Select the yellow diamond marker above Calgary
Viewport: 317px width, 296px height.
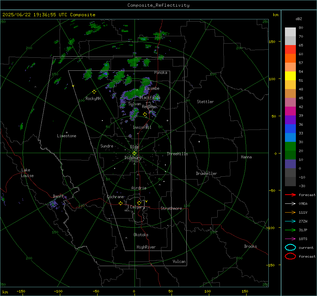pos(139,203)
